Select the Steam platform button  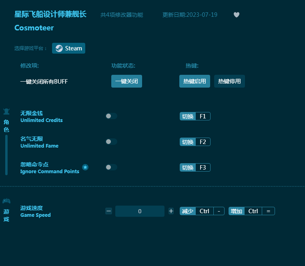click(x=69, y=48)
